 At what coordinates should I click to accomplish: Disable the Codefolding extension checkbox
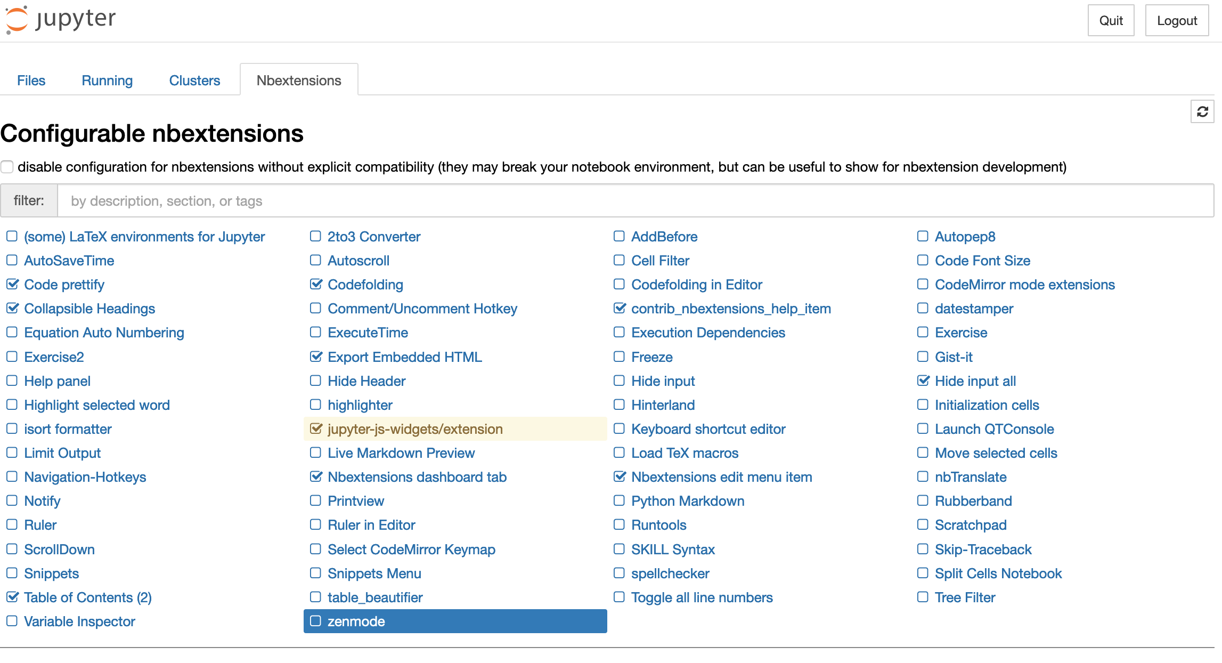click(316, 284)
